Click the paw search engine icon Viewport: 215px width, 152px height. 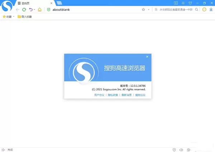[x=156, y=9]
